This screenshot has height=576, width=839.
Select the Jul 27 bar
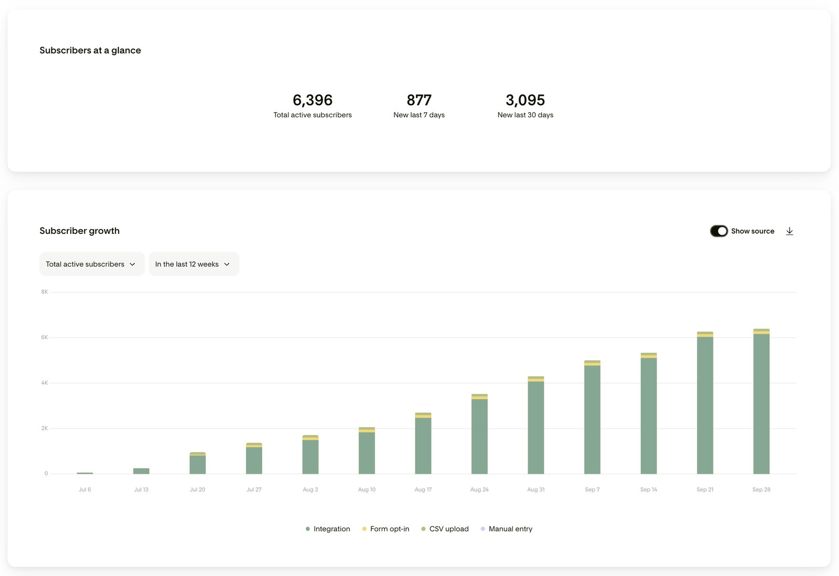[x=254, y=459]
